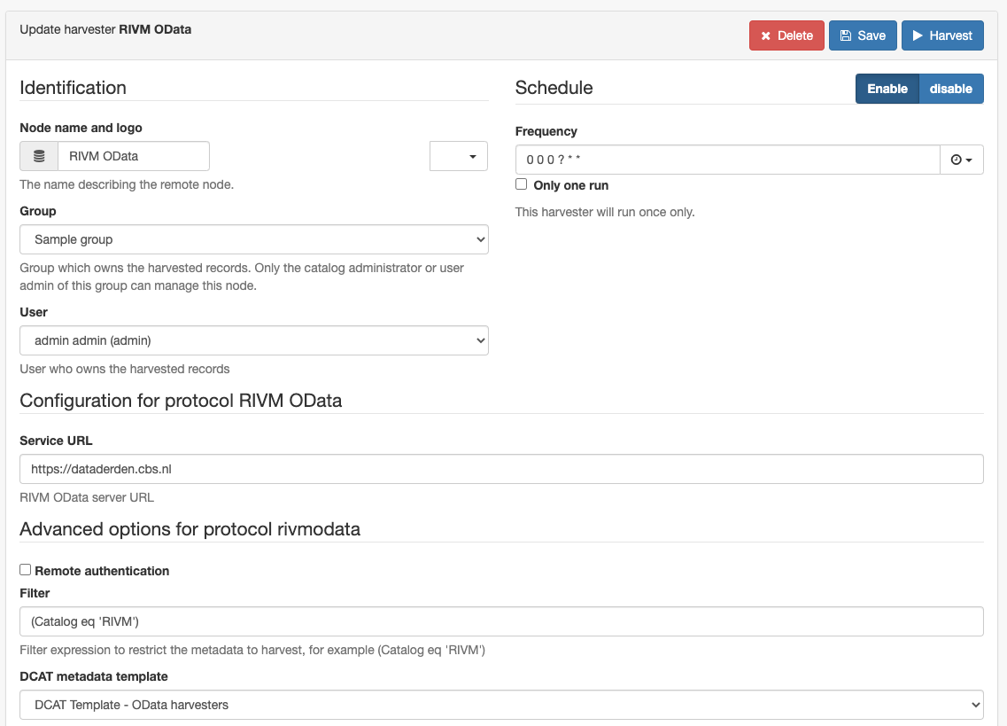Click the node name field RIVM OData
Viewport: 1007px width, 726px height.
click(x=134, y=156)
